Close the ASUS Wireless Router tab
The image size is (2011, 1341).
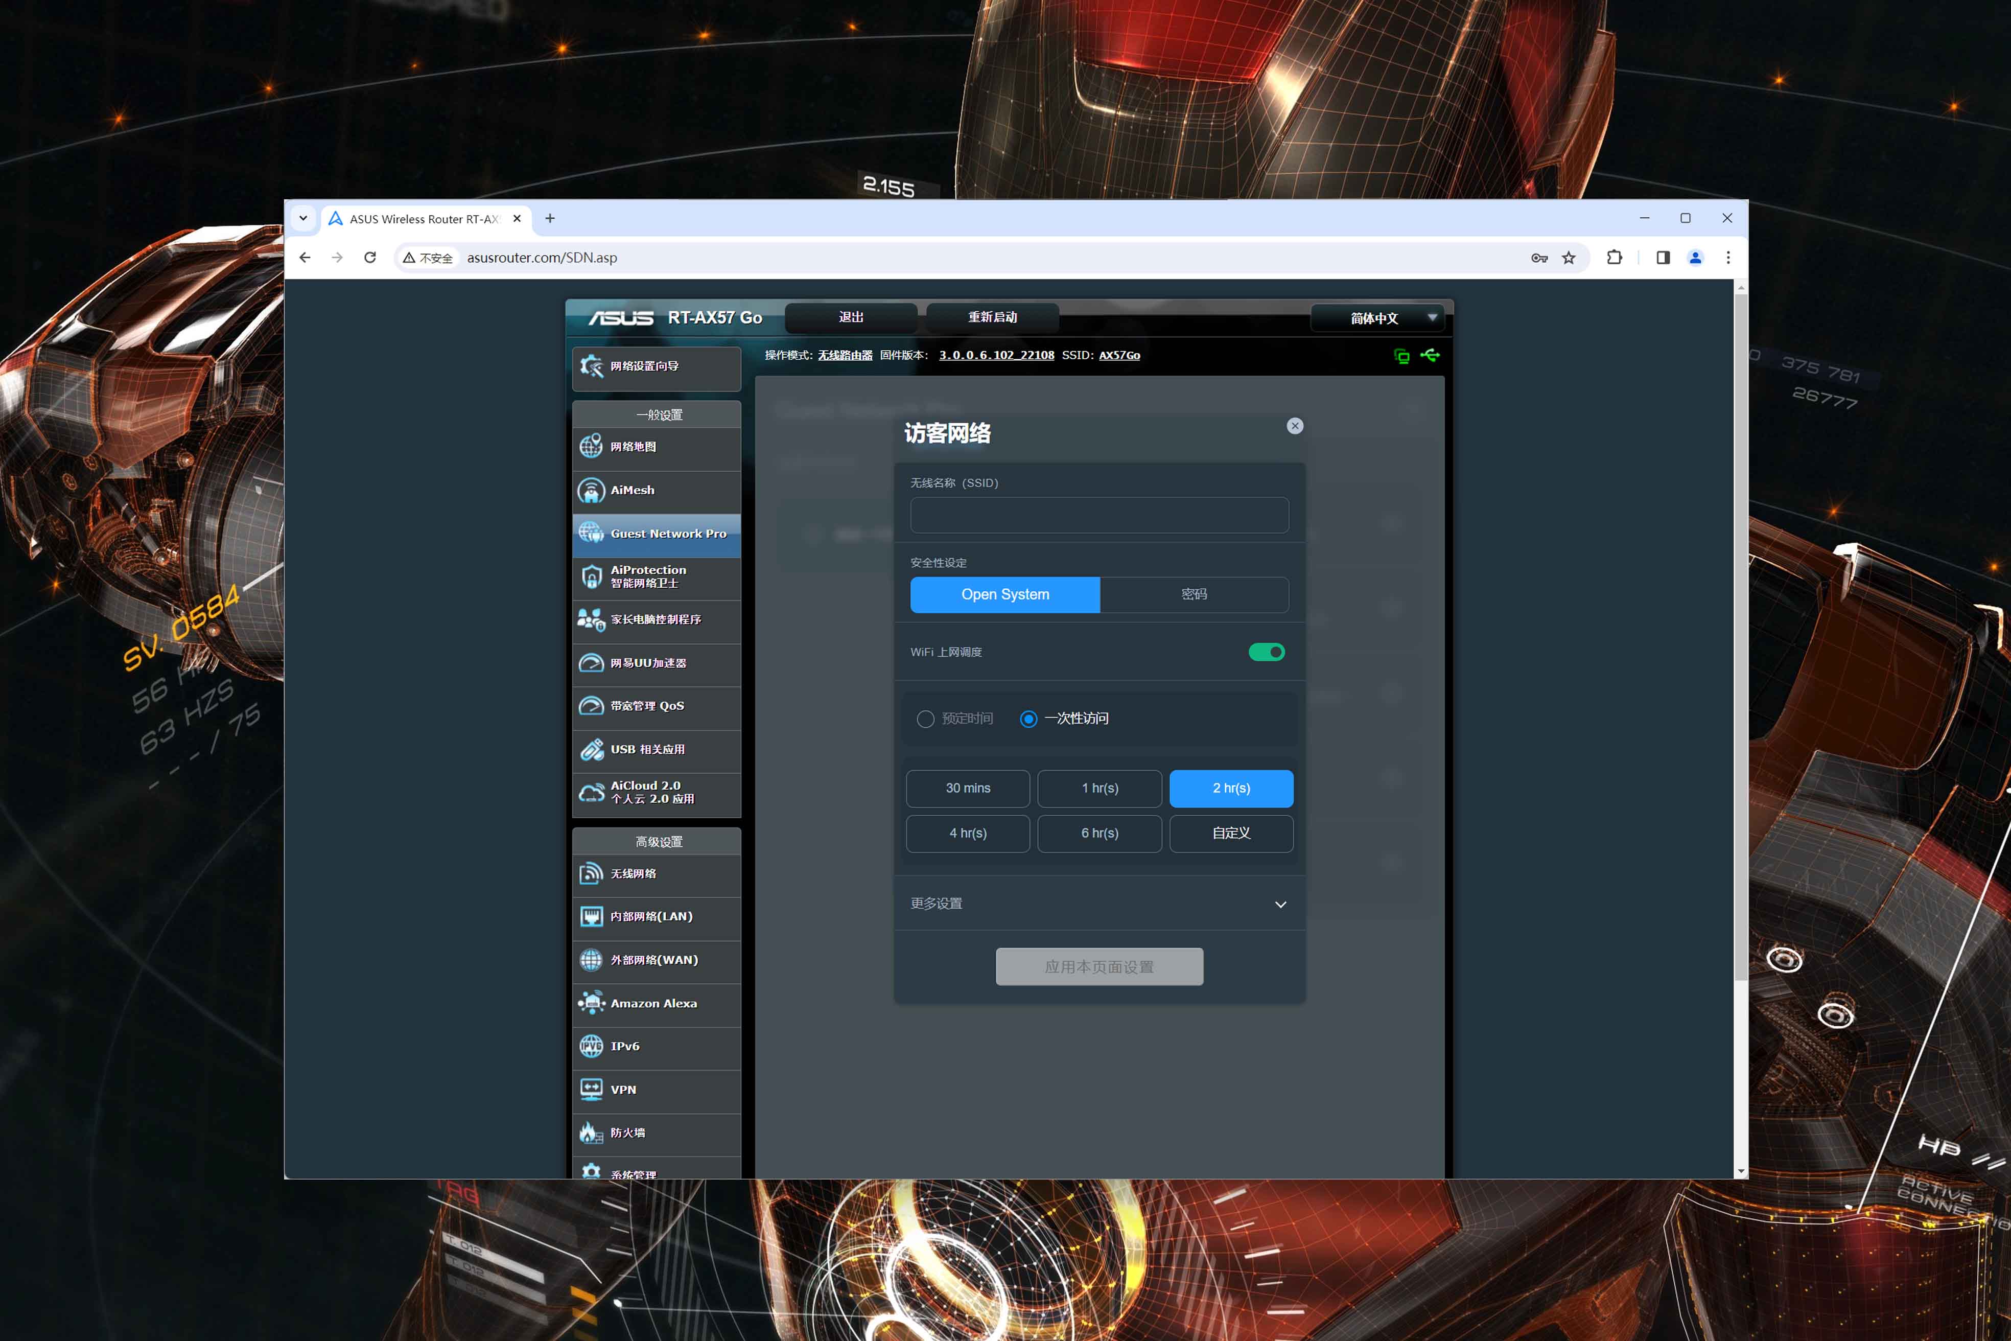point(517,219)
